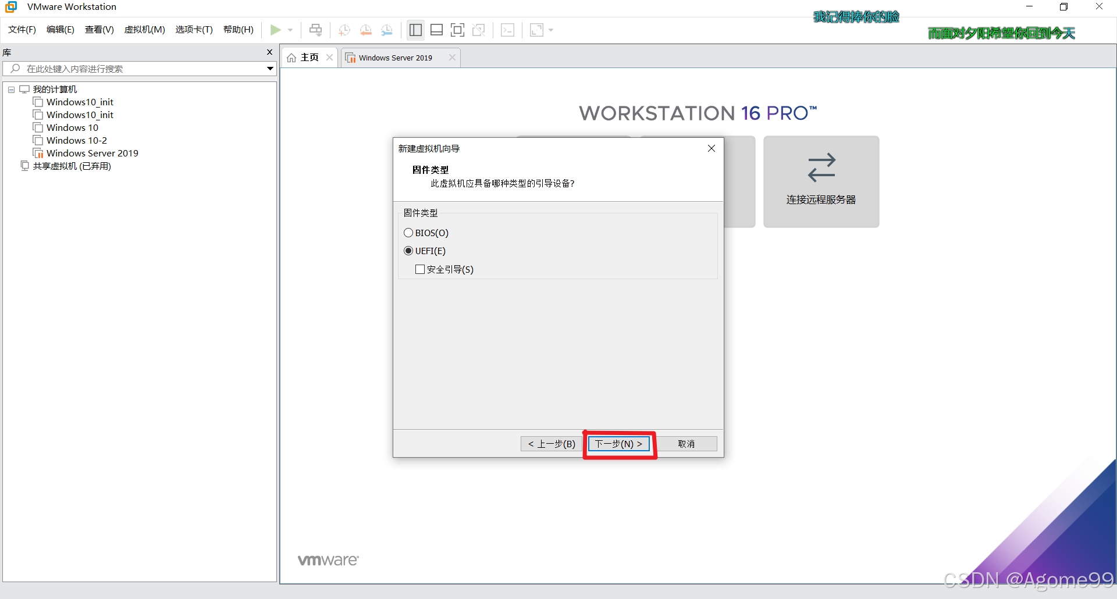Click the running Windows Server 2019 VM icon

pos(38,153)
